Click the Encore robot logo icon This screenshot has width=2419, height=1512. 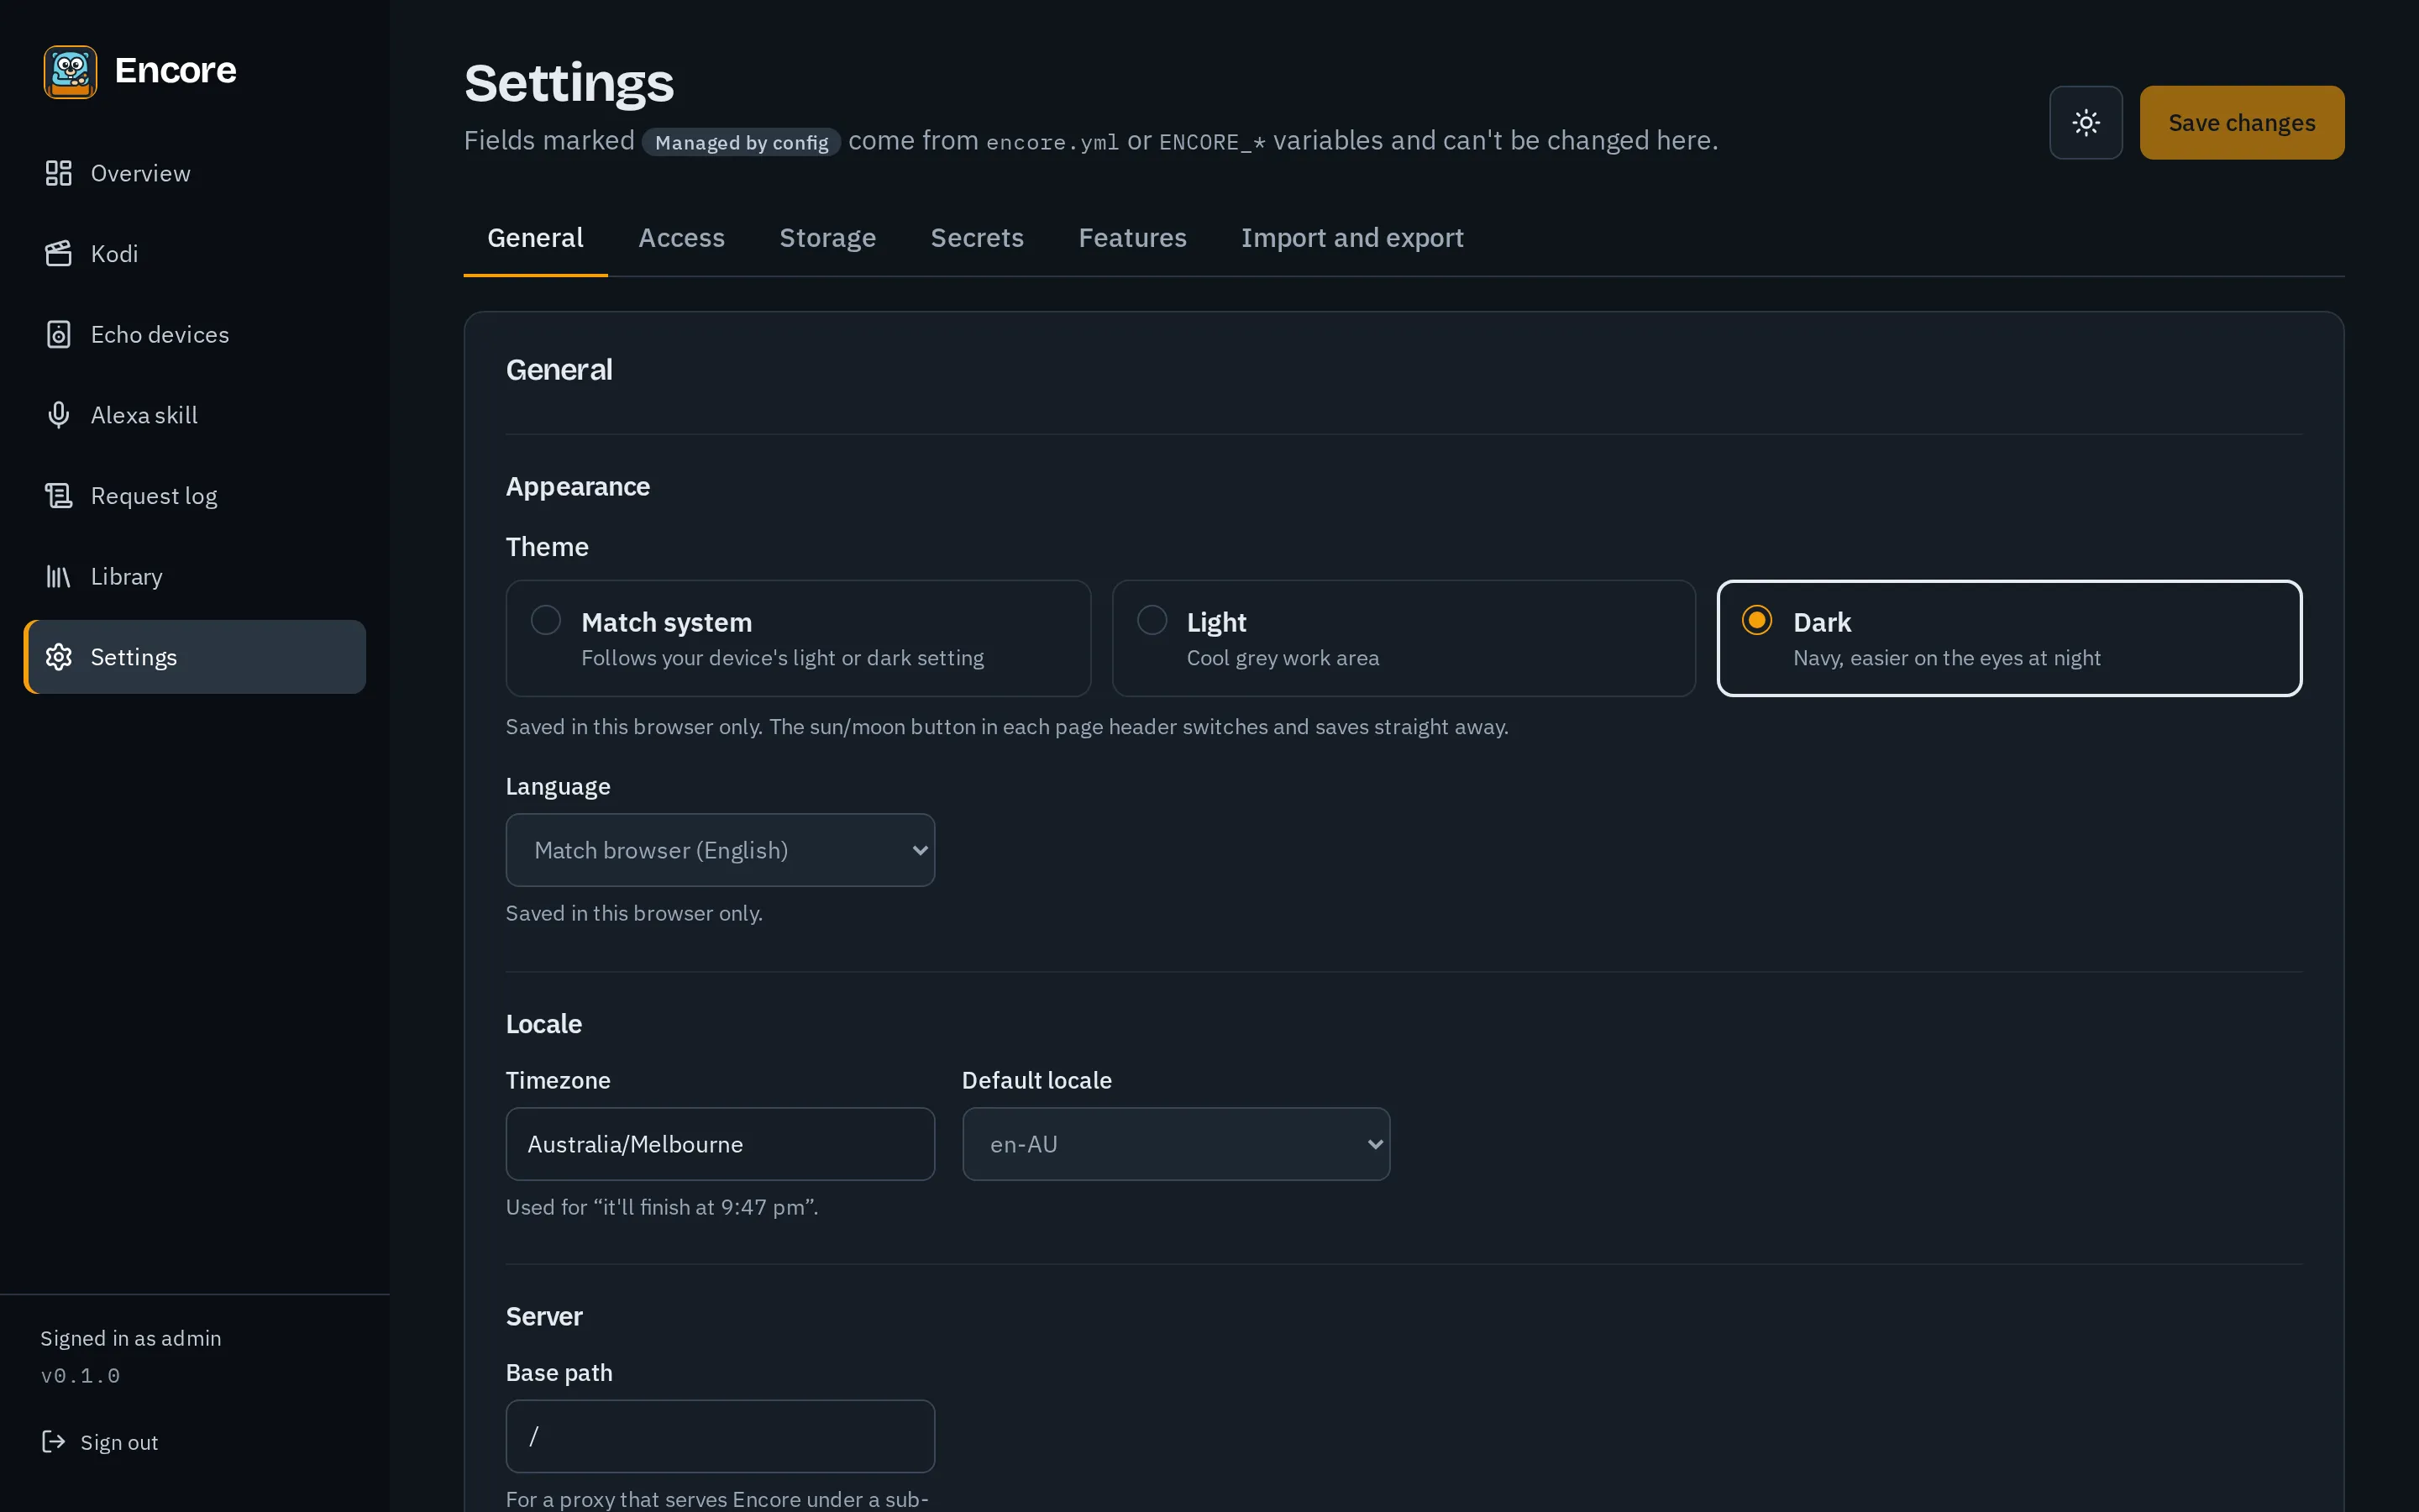pyautogui.click(x=70, y=71)
